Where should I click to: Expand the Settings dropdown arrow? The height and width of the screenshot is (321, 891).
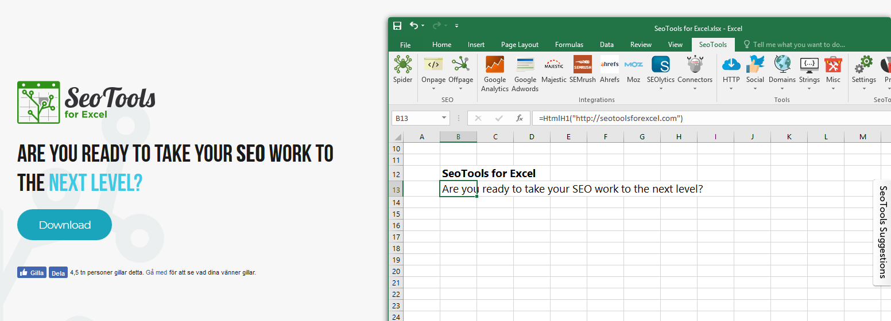tap(863, 89)
